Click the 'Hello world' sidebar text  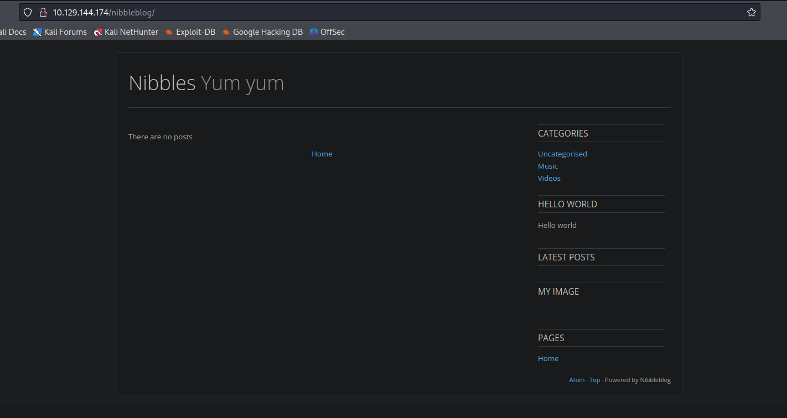click(x=557, y=225)
